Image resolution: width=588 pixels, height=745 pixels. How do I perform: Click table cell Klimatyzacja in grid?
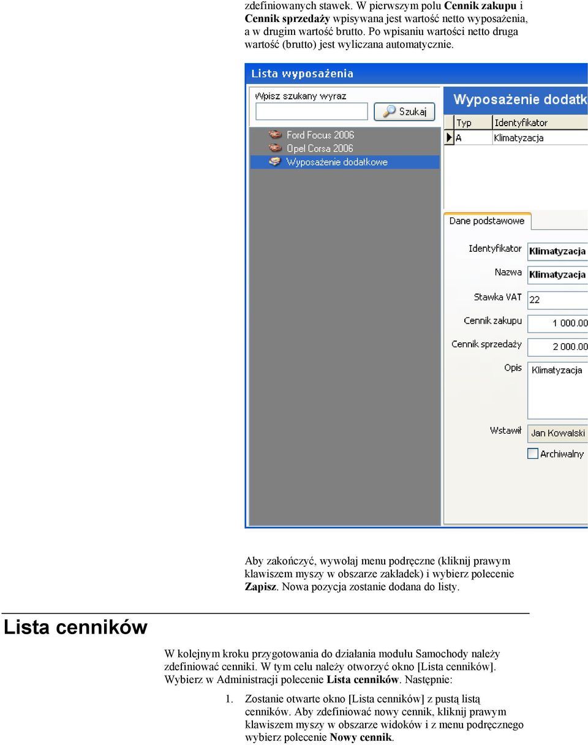[540, 138]
